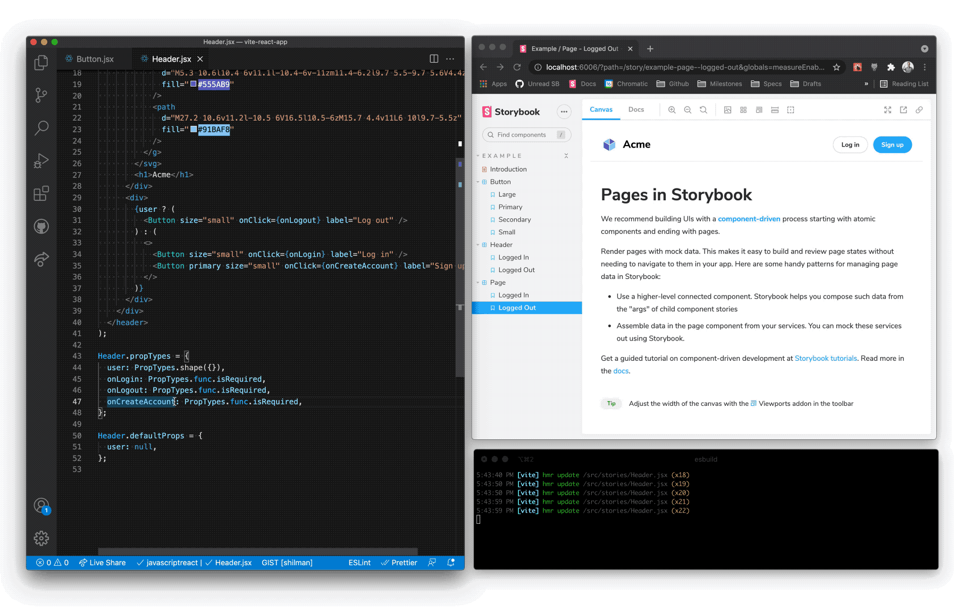Switch to the Docs tab in Storybook
The height and width of the screenshot is (612, 973).
click(x=636, y=109)
